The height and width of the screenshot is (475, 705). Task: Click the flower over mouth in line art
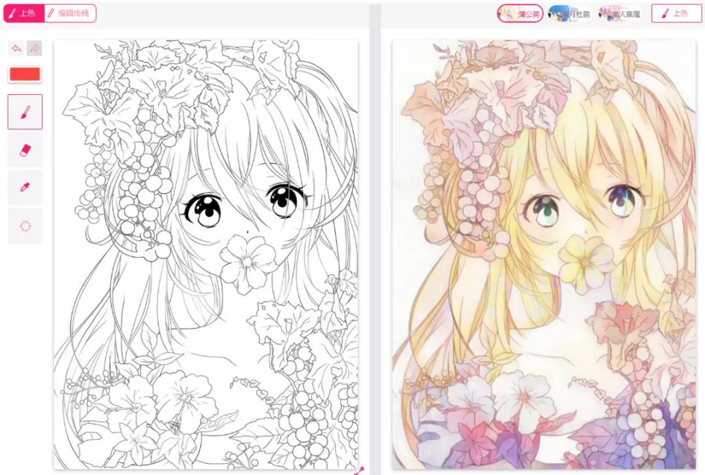click(248, 262)
